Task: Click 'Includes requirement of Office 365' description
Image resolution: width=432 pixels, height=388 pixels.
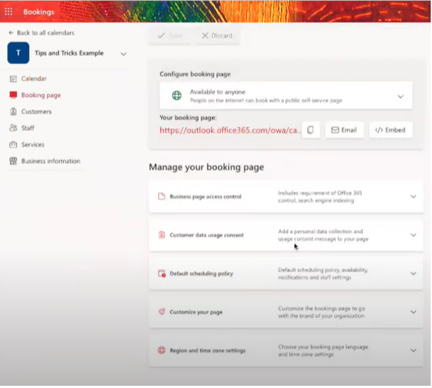Action: point(320,197)
